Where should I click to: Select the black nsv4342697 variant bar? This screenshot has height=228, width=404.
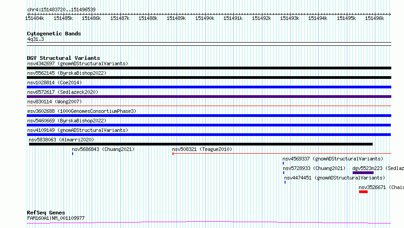point(209,68)
